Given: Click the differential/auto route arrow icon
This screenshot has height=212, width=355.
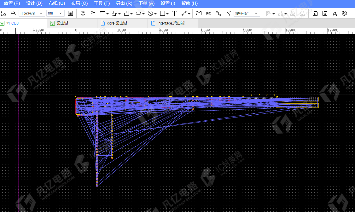Looking at the screenshot, I should pos(228,13).
